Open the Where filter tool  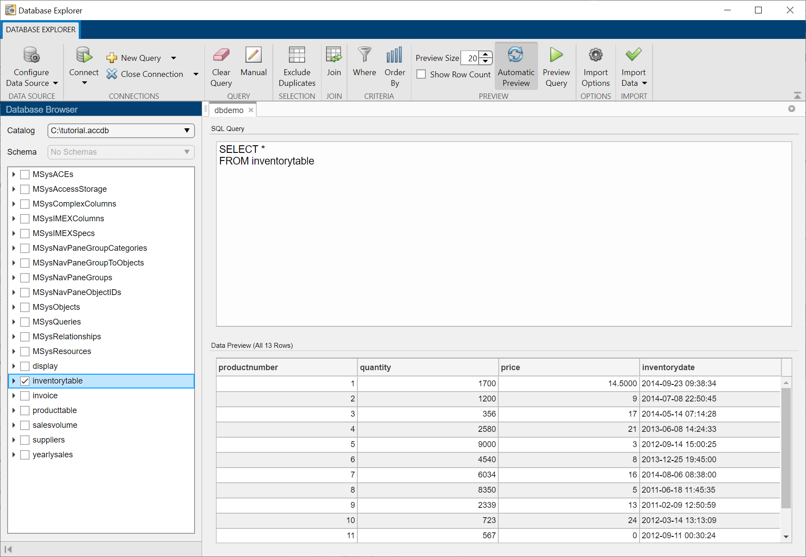(364, 55)
